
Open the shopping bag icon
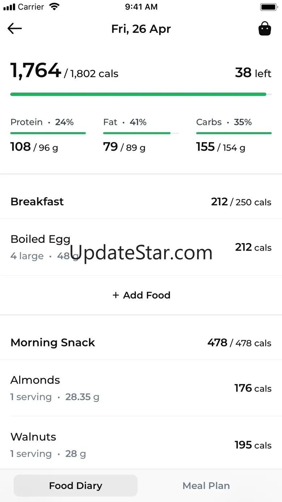[265, 29]
